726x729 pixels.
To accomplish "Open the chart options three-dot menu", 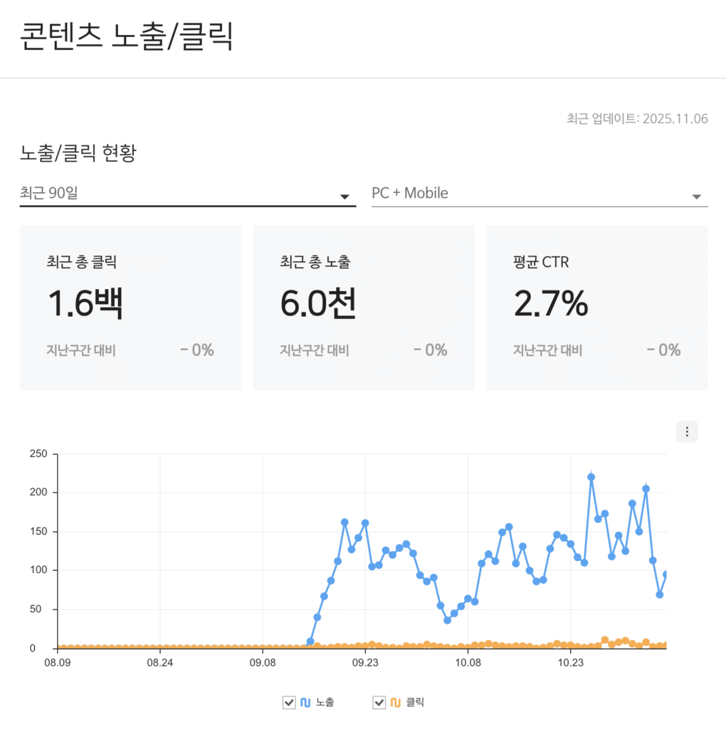I will click(x=686, y=431).
